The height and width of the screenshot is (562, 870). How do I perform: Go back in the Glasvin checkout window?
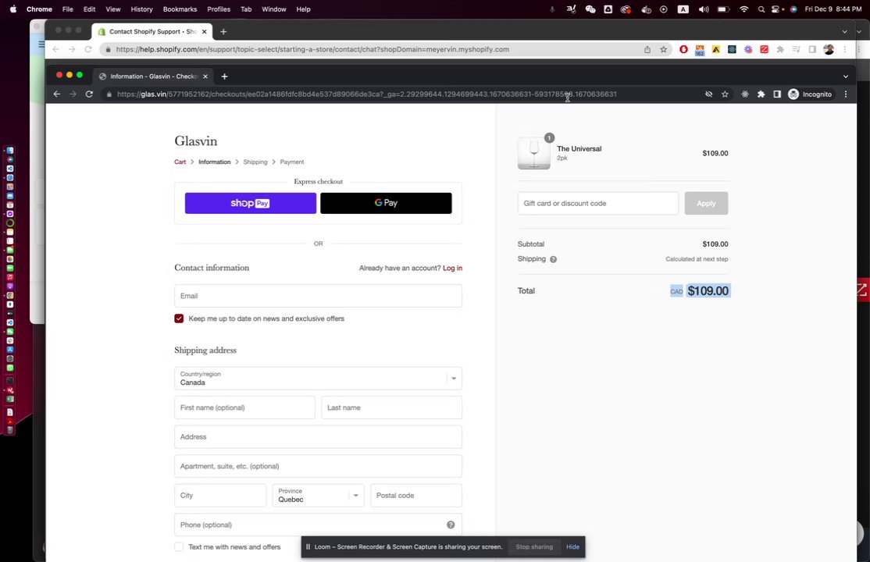(x=56, y=94)
